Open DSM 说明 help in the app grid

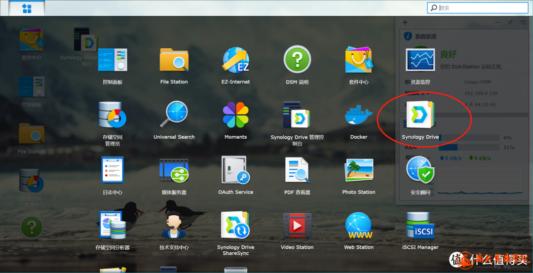click(x=297, y=60)
